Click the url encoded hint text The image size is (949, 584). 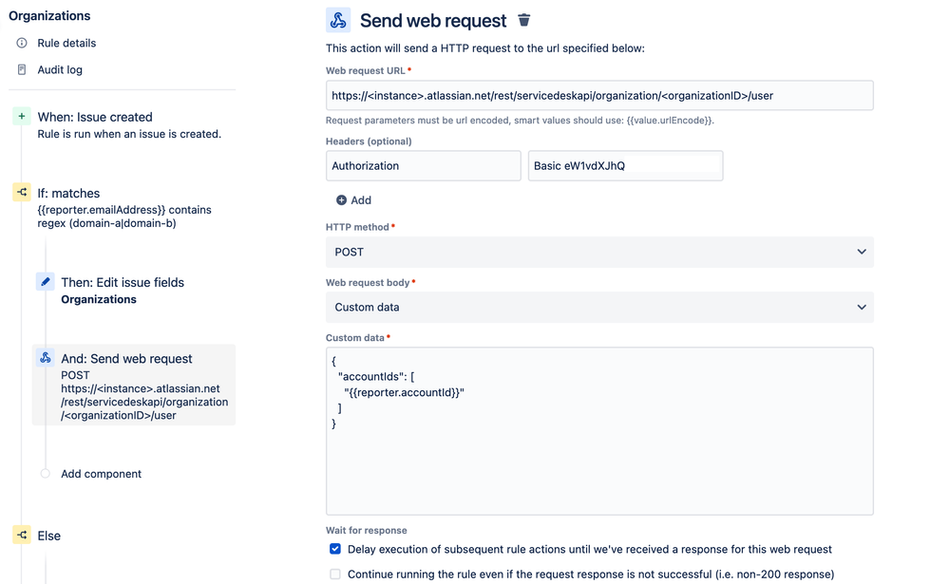(520, 121)
